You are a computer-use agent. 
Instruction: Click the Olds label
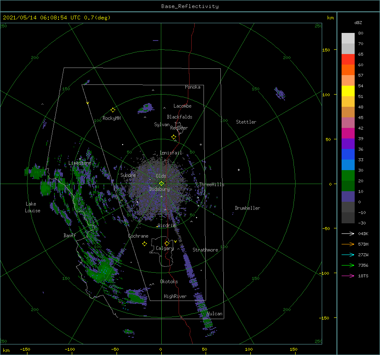point(161,176)
